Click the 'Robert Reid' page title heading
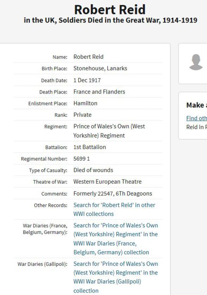 (110, 10)
